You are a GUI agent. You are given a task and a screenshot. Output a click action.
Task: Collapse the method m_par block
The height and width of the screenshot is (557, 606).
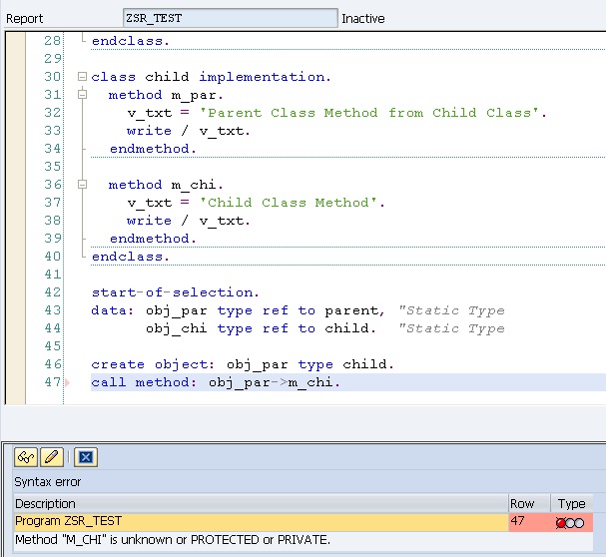pos(81,95)
